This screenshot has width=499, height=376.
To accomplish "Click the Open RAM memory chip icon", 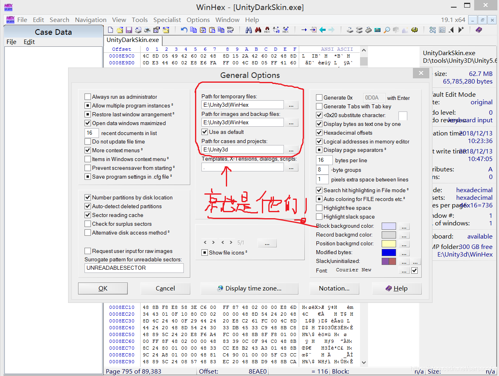I will coord(368,30).
